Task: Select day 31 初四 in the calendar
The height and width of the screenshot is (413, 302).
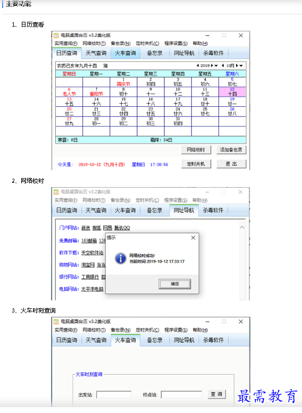Action: coord(178,121)
